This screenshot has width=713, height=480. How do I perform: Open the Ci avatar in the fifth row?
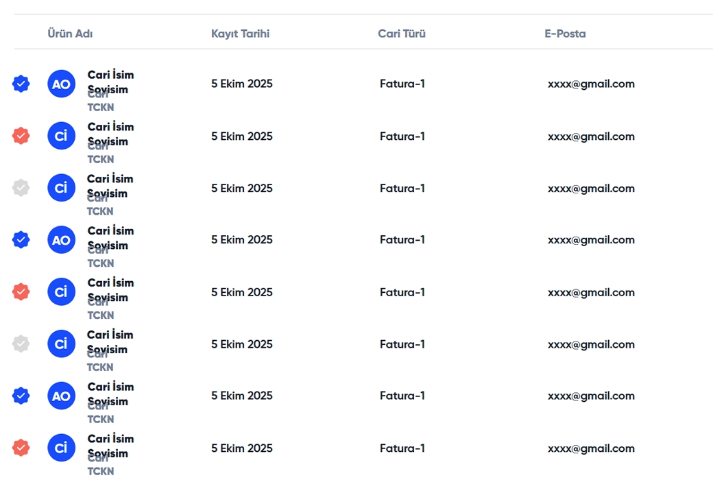[x=61, y=292]
